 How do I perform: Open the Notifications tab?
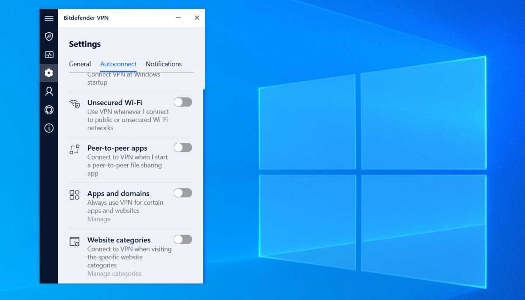click(164, 64)
